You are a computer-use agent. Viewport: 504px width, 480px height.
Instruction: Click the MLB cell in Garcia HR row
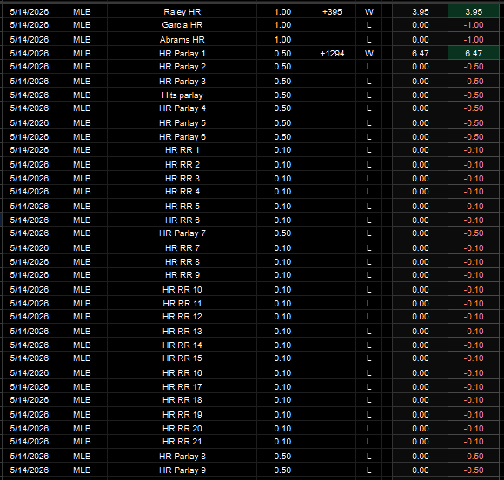(82, 25)
